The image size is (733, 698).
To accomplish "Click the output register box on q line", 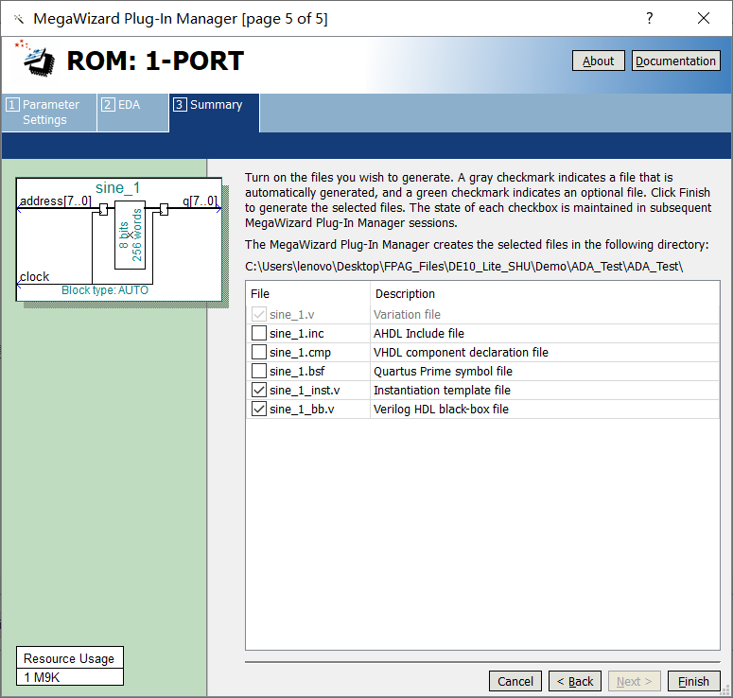I will [164, 209].
